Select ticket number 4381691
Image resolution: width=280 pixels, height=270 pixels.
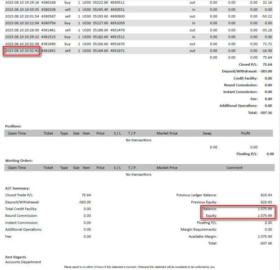(49, 51)
